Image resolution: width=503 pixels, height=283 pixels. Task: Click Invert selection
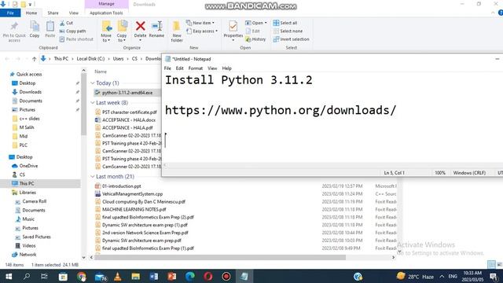[292, 39]
